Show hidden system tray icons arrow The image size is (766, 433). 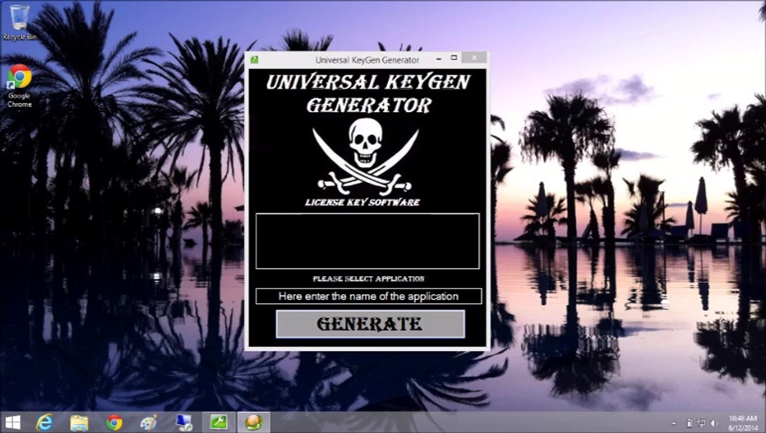point(674,423)
